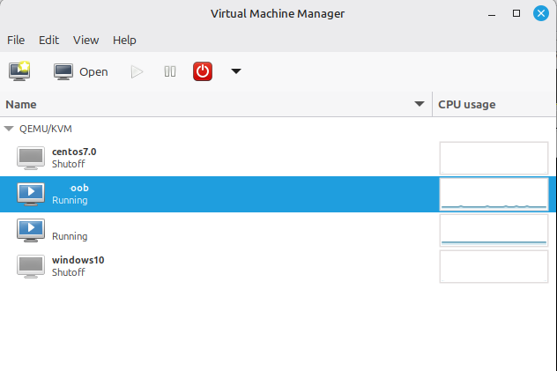Click the running monitor icon of oob VM
557x371 pixels.
tap(31, 194)
